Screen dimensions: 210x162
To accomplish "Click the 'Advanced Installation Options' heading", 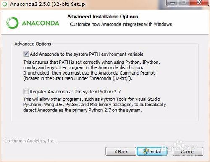I will (102, 17).
